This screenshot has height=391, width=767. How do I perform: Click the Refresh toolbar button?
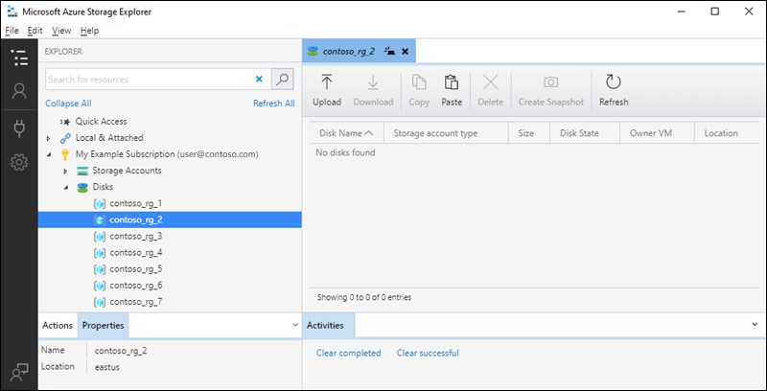tap(614, 90)
